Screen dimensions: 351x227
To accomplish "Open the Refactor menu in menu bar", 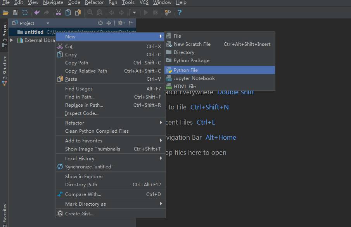I will [94, 2].
